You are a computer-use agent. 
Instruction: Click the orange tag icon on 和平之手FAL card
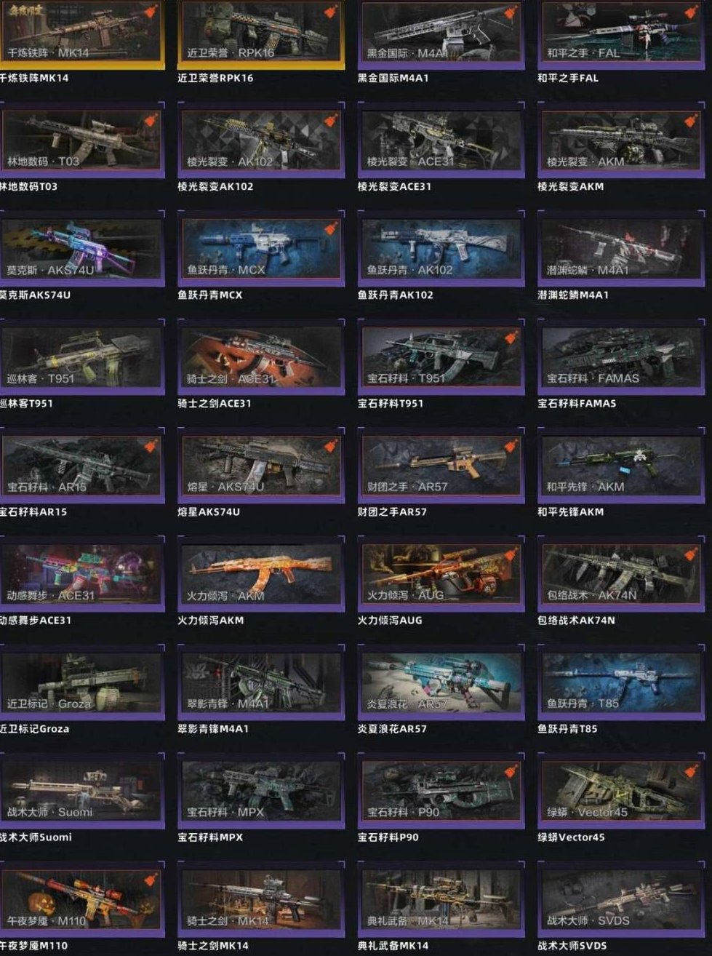[690, 12]
